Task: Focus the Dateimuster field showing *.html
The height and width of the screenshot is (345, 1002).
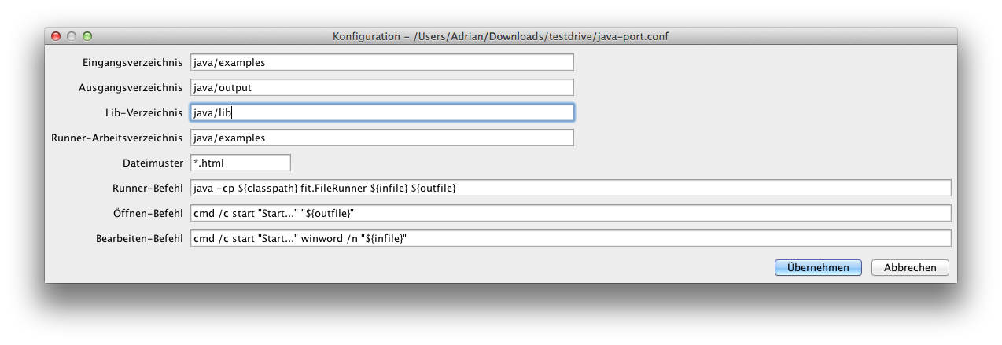Action: (x=241, y=163)
